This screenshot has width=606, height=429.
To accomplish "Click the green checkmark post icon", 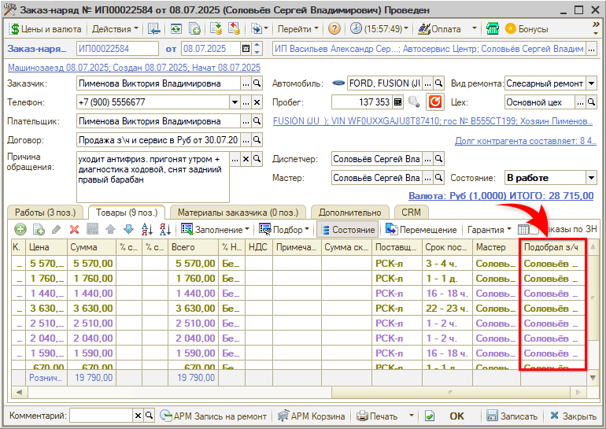I will (x=430, y=416).
